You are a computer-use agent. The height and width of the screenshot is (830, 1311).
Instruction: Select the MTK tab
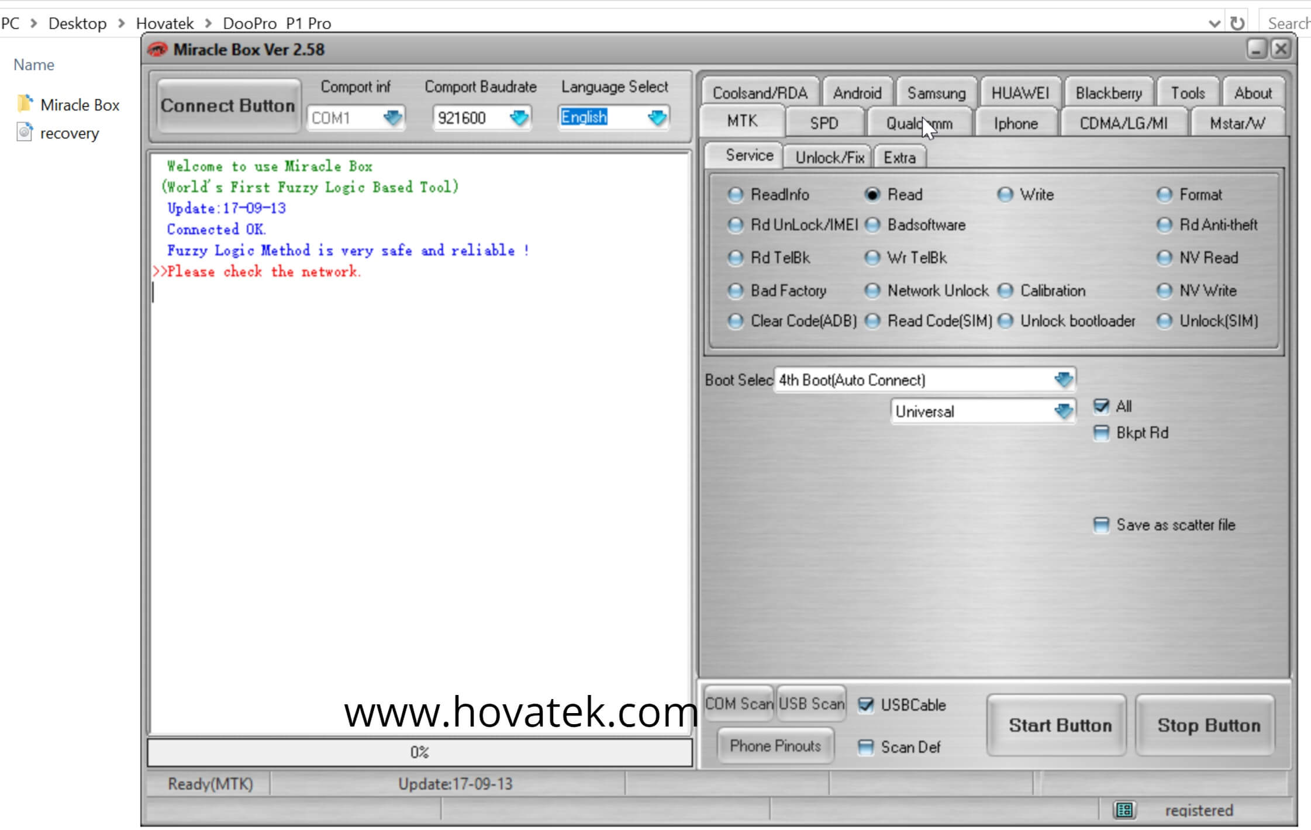[742, 121]
